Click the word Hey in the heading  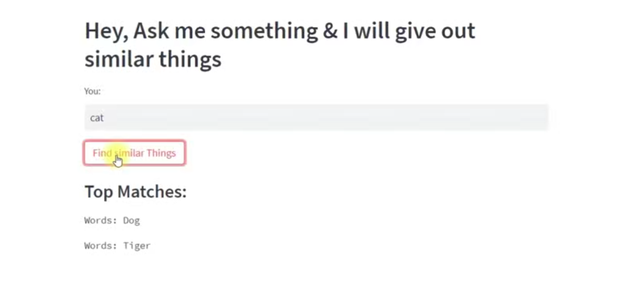point(105,32)
